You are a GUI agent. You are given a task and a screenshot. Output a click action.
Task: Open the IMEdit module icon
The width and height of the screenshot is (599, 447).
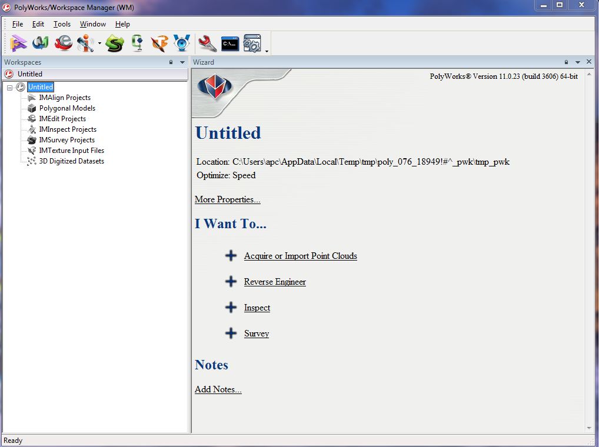(x=64, y=43)
